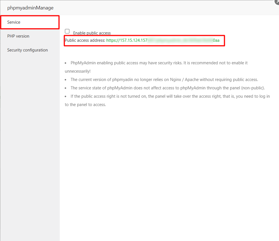Image resolution: width=279 pixels, height=241 pixels.
Task: Open the PHP version section
Action: 18,36
